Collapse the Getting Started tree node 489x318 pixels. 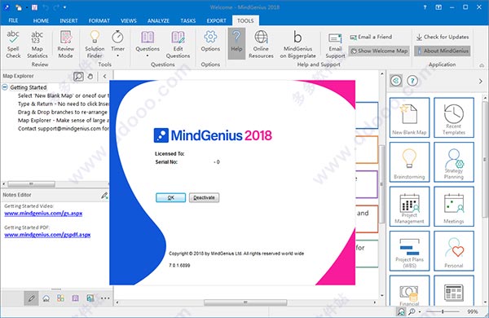5,87
